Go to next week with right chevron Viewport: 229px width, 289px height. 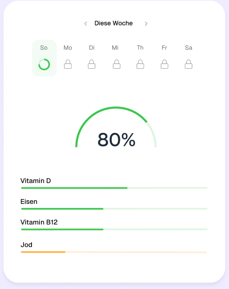146,23
